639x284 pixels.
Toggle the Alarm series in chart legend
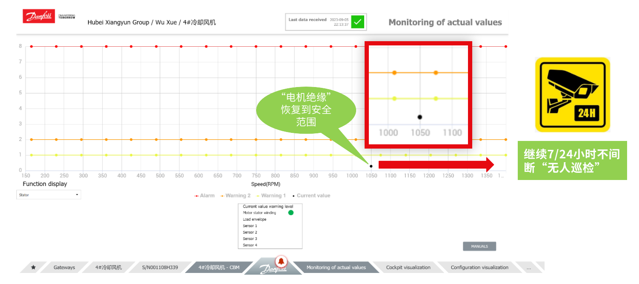point(205,196)
